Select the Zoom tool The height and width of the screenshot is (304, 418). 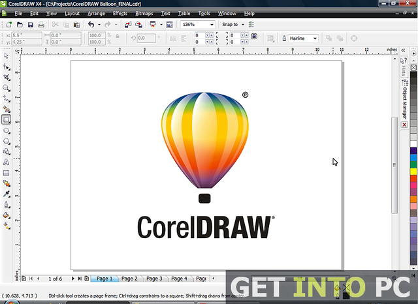click(6, 88)
